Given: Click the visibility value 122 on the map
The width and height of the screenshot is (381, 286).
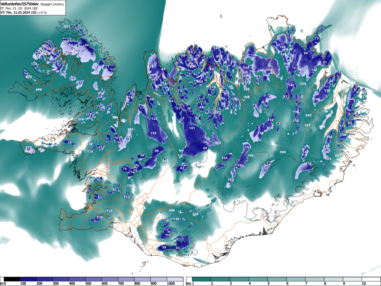Looking at the screenshot, I should [154, 119].
